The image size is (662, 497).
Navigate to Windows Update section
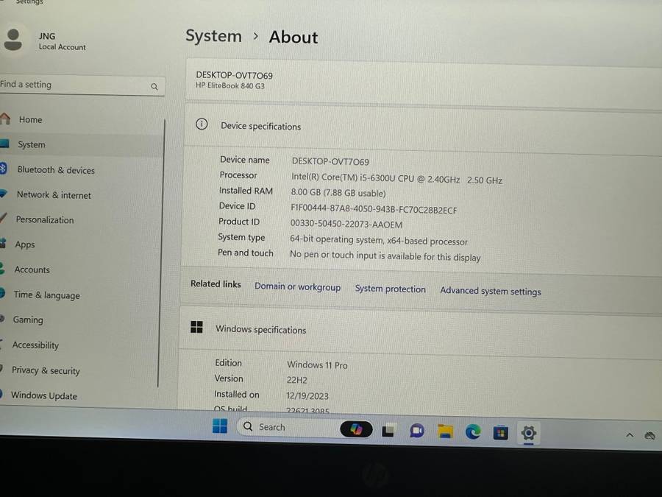[x=43, y=395]
